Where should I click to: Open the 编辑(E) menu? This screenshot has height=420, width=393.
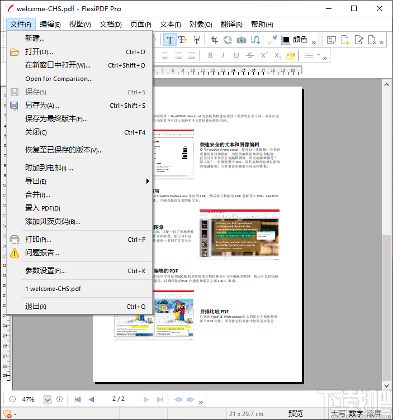pyautogui.click(x=50, y=25)
